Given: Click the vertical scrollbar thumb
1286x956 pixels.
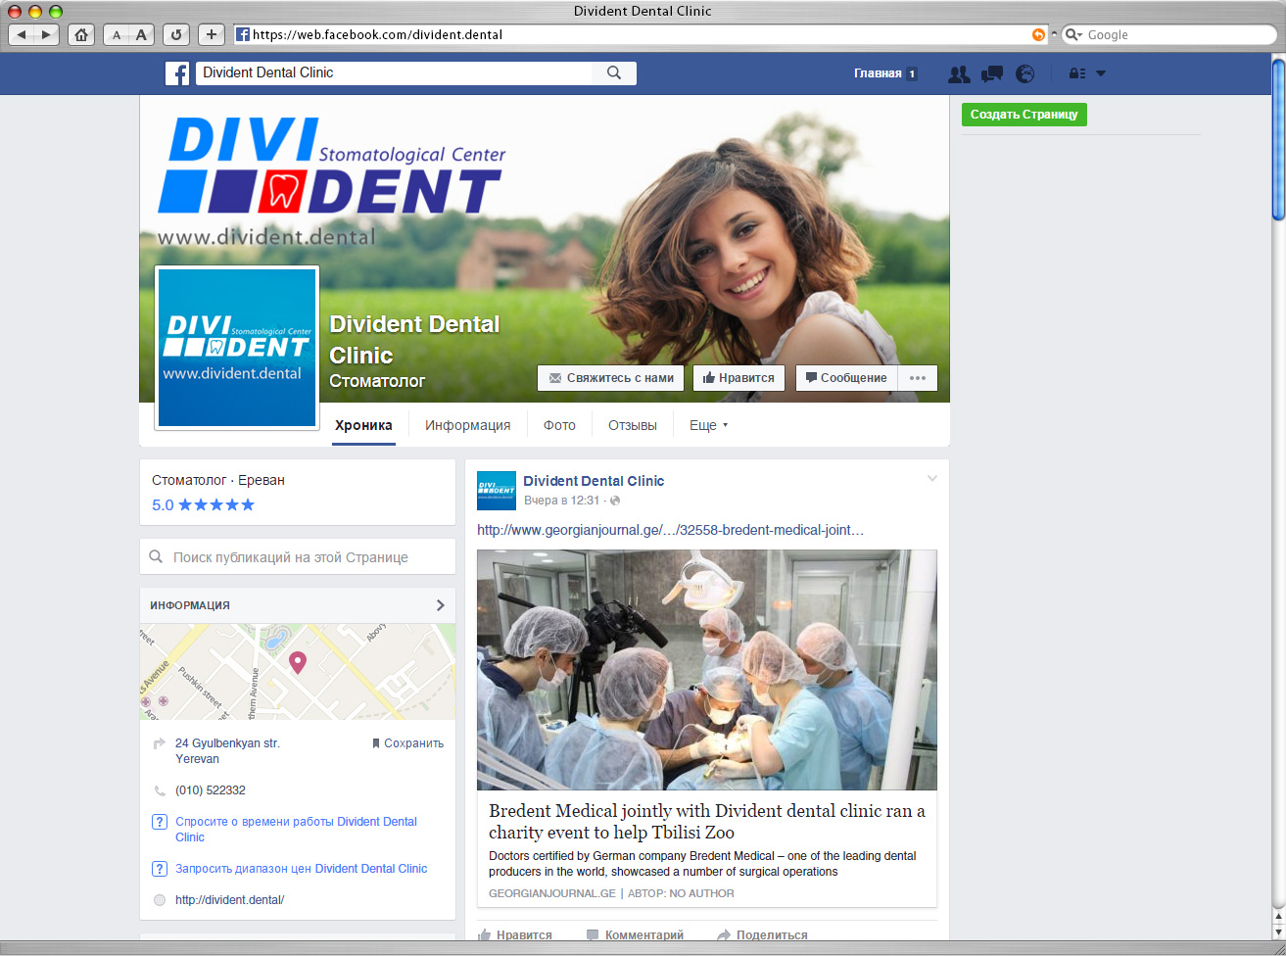Looking at the screenshot, I should click(x=1278, y=142).
